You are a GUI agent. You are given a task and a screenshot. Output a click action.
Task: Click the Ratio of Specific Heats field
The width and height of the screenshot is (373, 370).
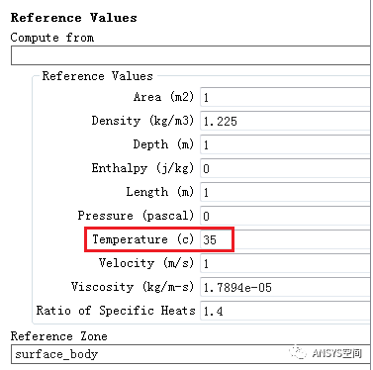pyautogui.click(x=285, y=311)
